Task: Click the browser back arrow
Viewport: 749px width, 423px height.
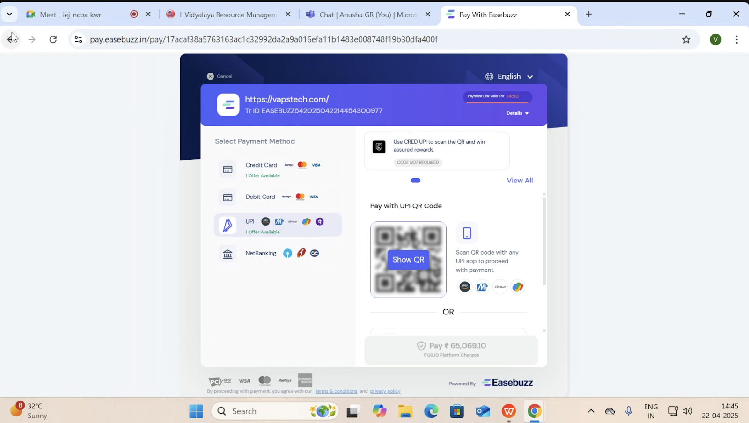Action: [11, 39]
